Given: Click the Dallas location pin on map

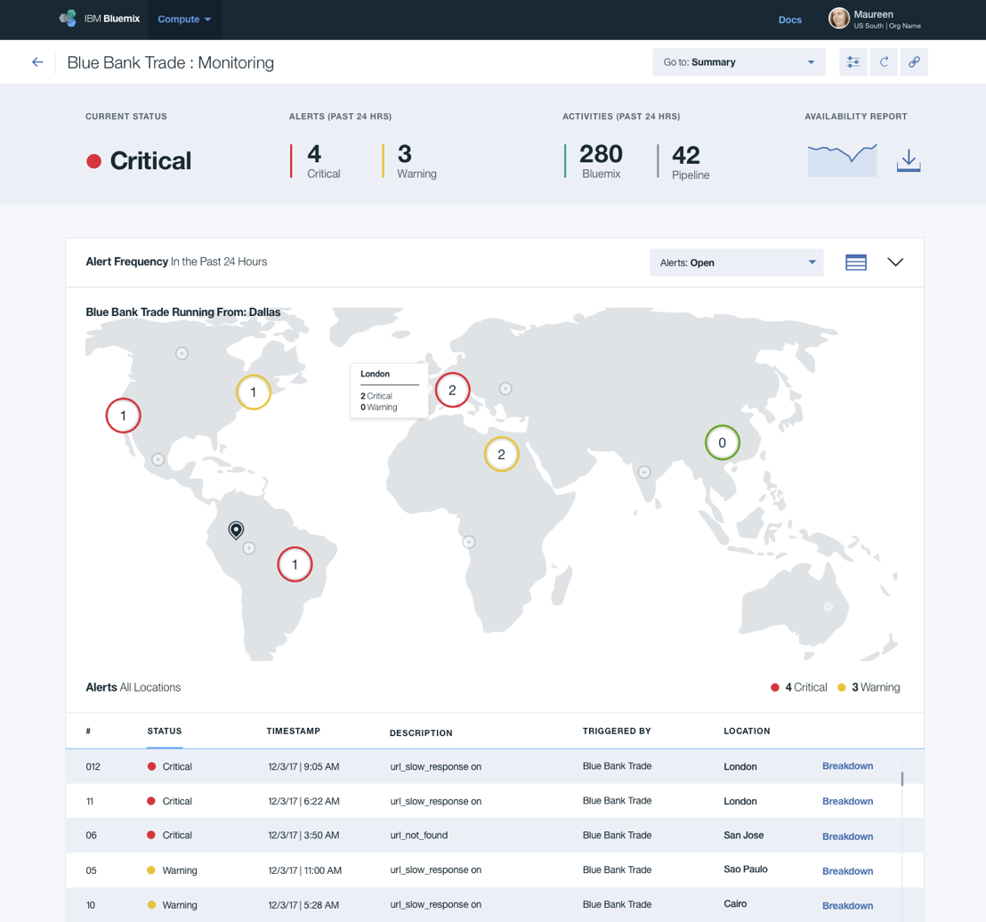Looking at the screenshot, I should [x=236, y=530].
